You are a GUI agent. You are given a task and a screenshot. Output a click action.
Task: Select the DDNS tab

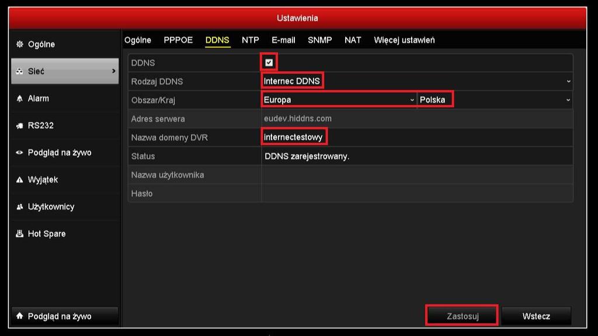(x=217, y=40)
